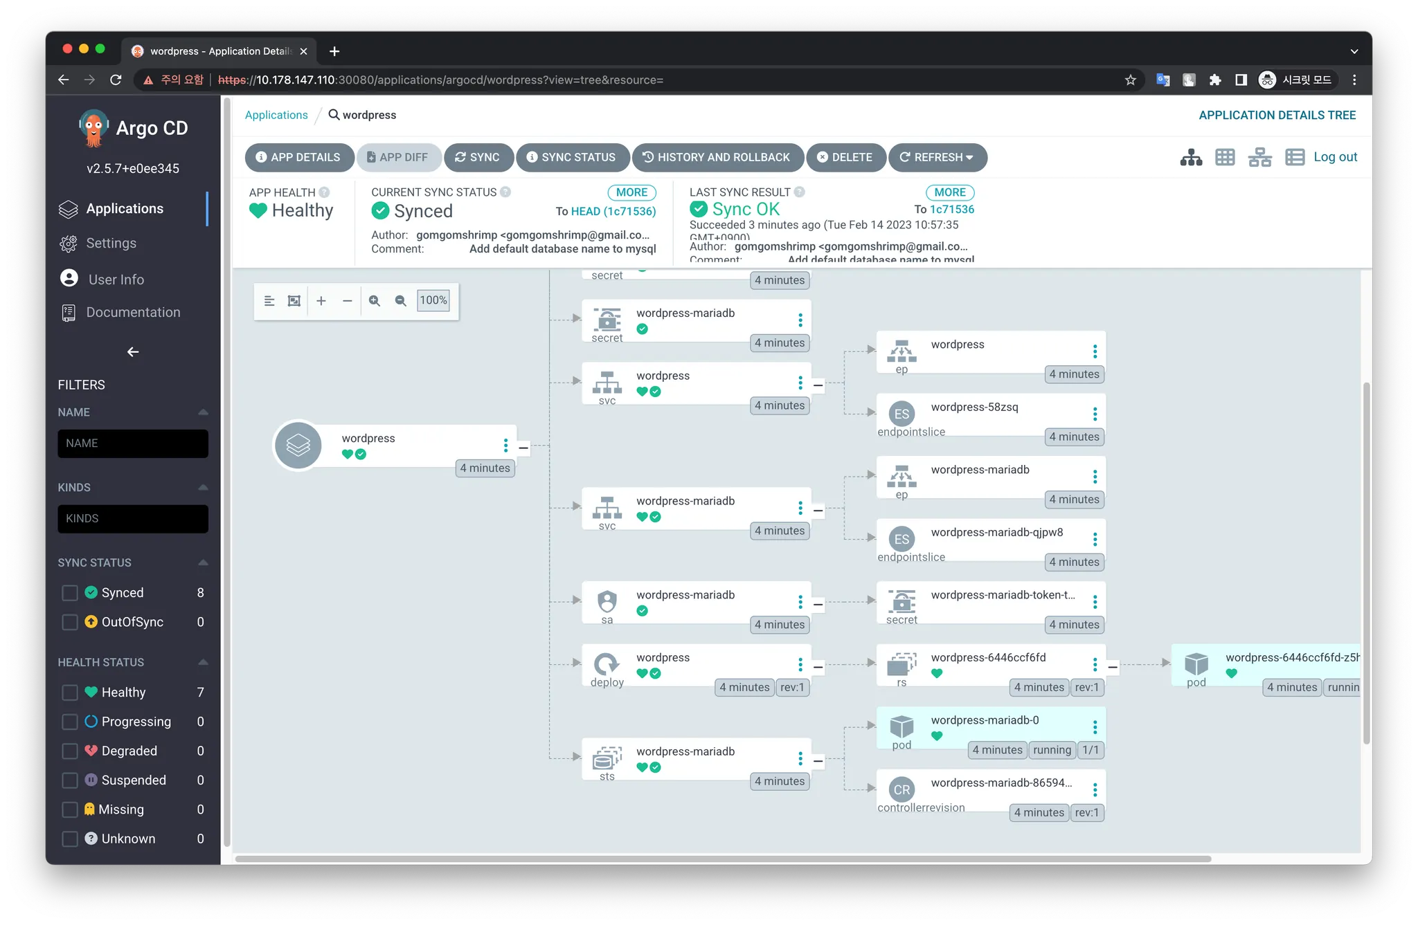Go to User Info sidebar item
This screenshot has height=925, width=1418.
pos(116,280)
